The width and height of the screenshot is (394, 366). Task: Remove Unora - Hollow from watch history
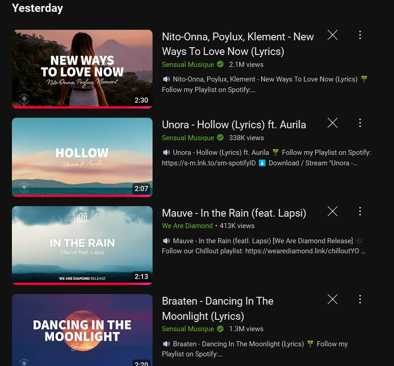(333, 123)
